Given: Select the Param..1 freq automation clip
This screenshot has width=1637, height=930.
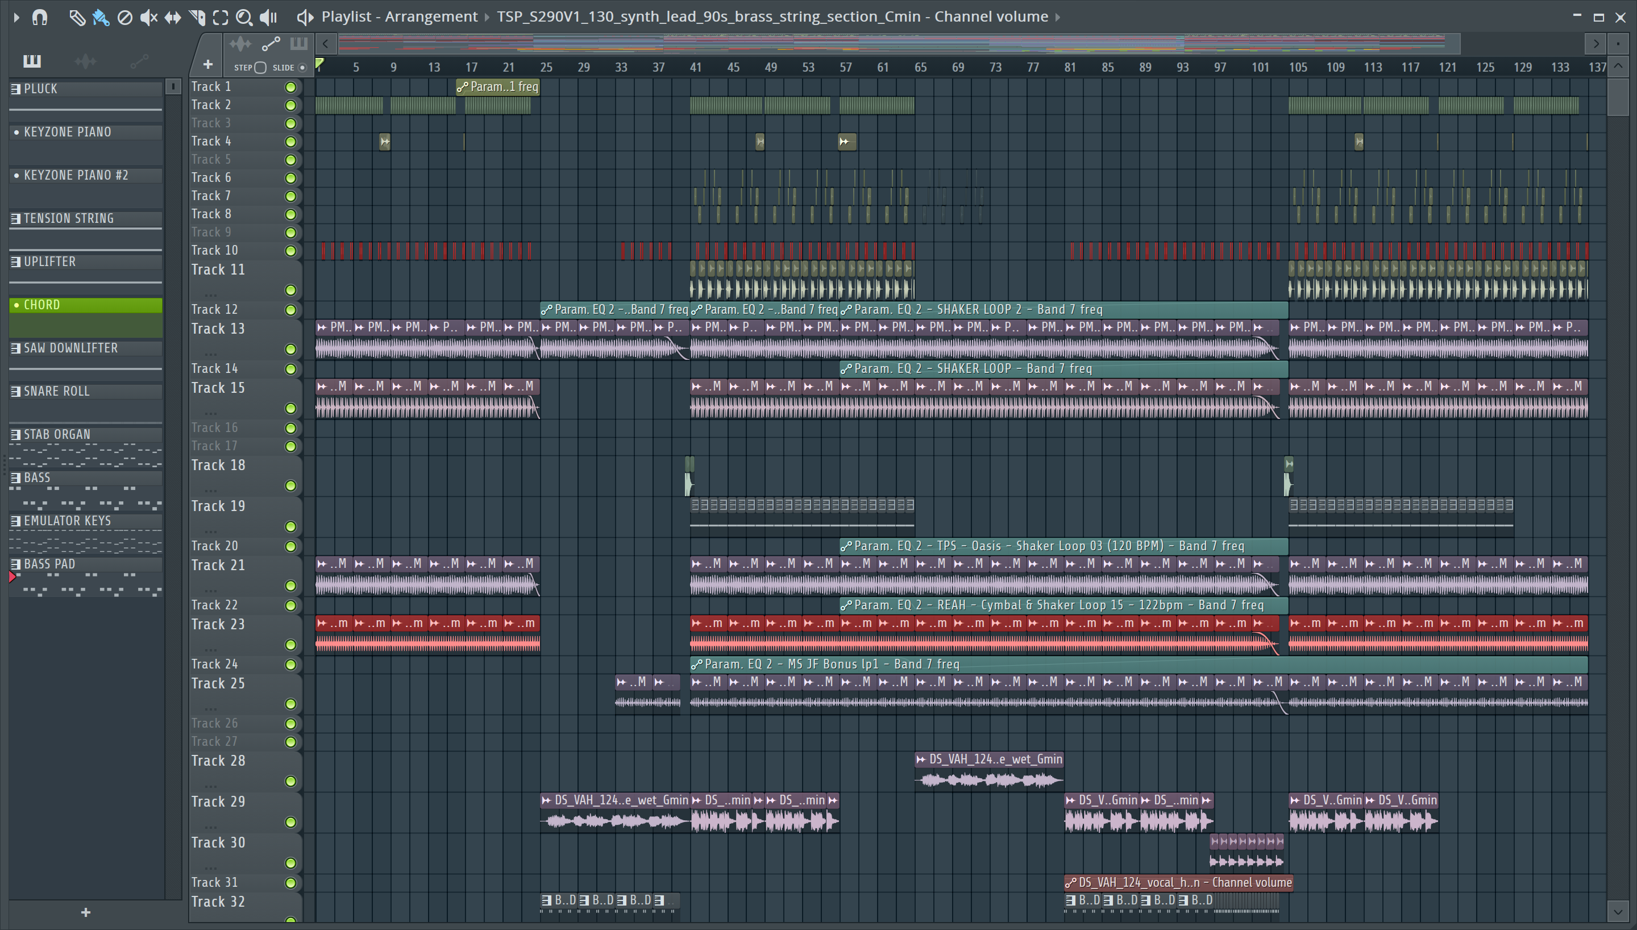Looking at the screenshot, I should (497, 87).
